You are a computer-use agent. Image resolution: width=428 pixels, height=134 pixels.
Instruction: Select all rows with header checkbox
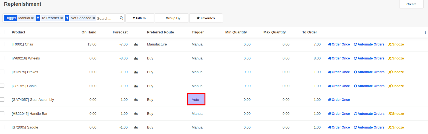coord(2,32)
